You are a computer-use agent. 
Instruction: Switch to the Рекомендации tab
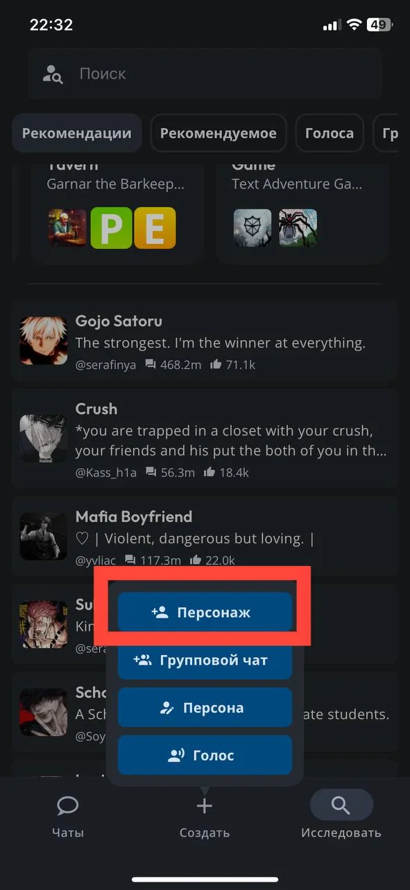click(77, 133)
